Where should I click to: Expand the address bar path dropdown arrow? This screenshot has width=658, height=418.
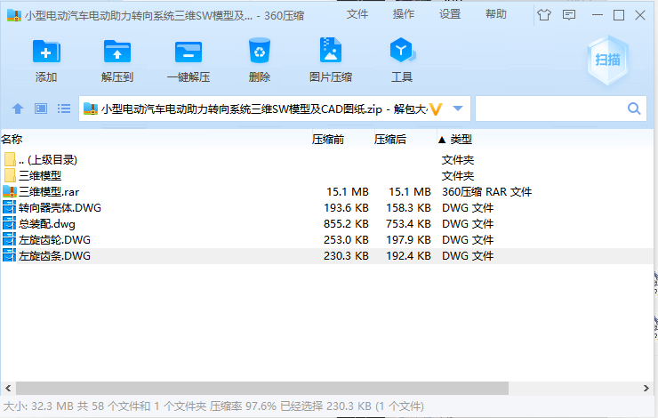pos(458,109)
